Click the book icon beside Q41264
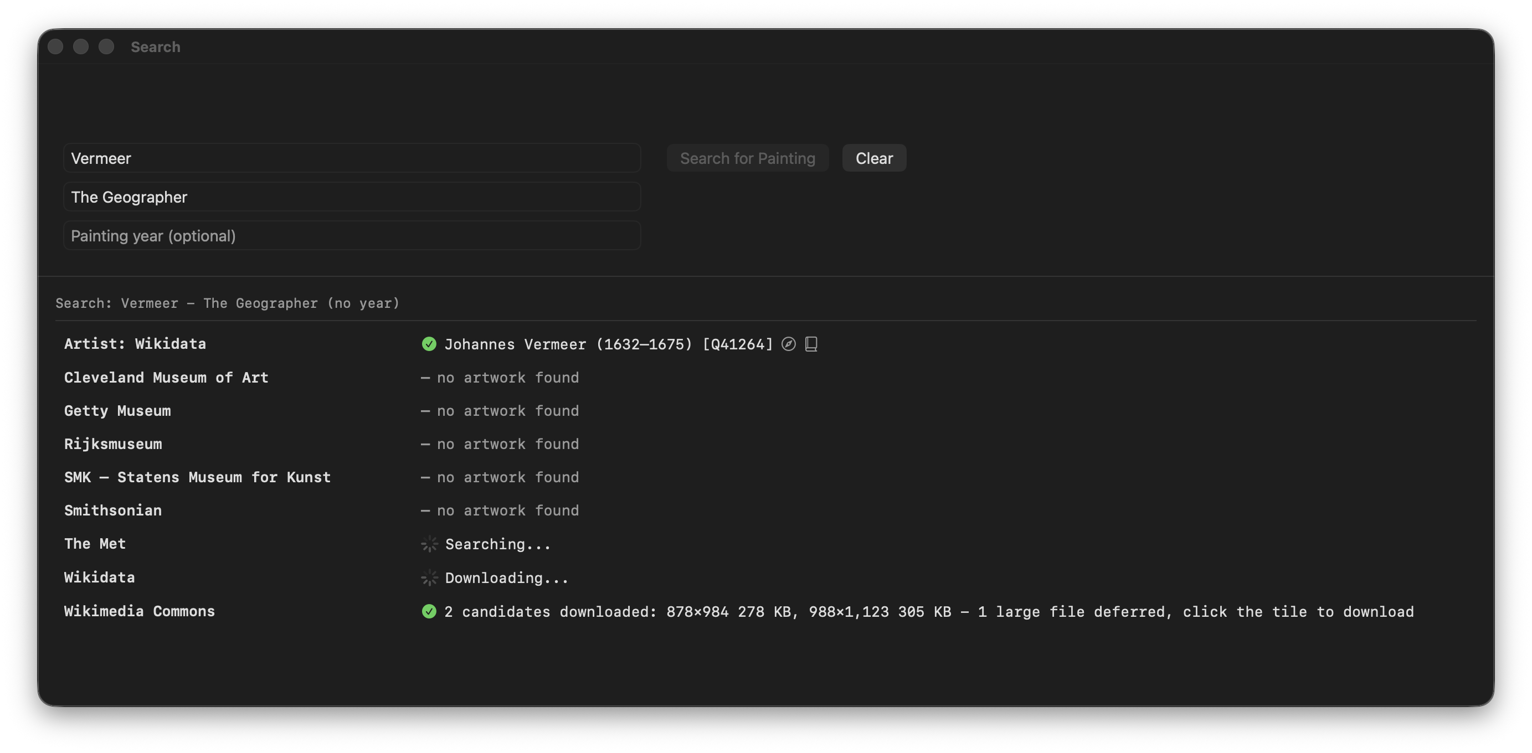This screenshot has width=1532, height=753. click(811, 344)
